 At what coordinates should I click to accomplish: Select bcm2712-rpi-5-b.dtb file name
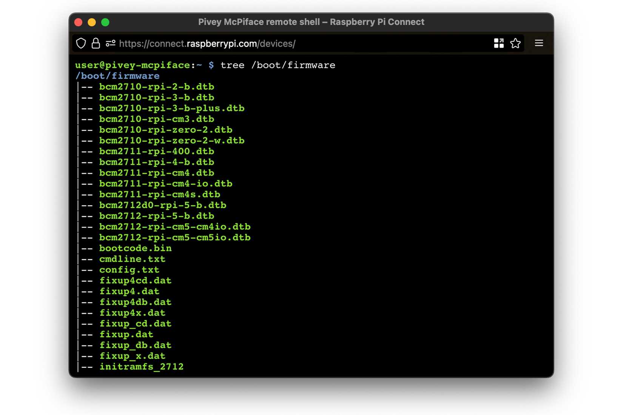pyautogui.click(x=157, y=216)
